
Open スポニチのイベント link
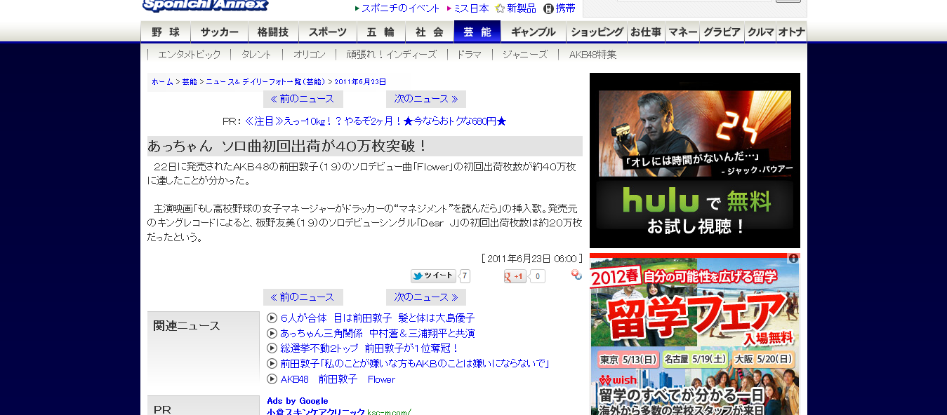click(401, 8)
